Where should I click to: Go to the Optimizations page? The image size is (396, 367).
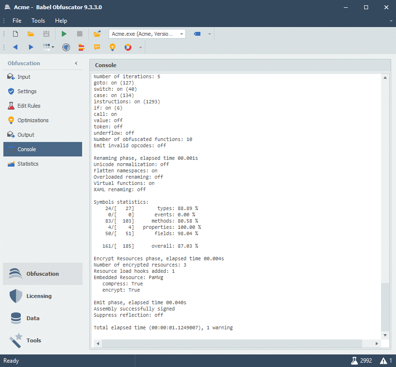[x=42, y=120]
